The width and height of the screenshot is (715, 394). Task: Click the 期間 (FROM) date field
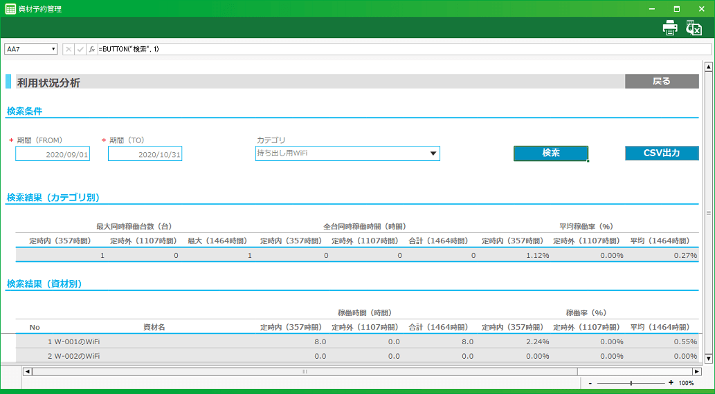53,154
